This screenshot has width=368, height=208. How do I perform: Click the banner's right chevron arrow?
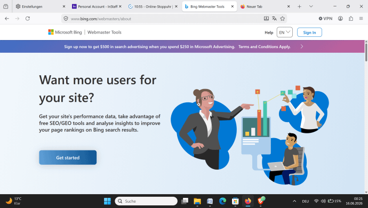point(302,46)
